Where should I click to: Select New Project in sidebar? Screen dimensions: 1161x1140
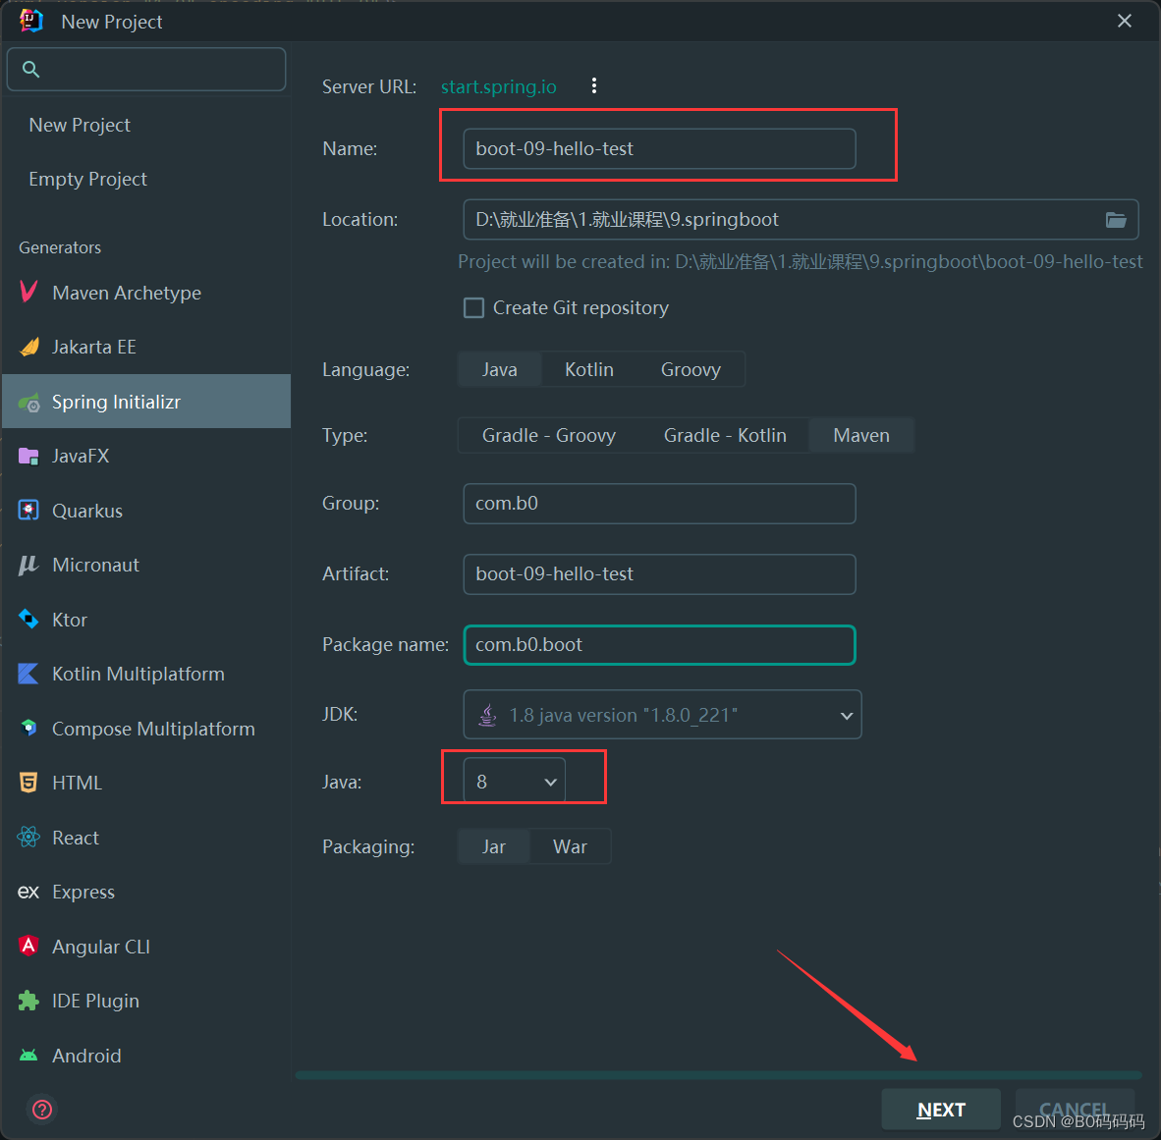146,125
